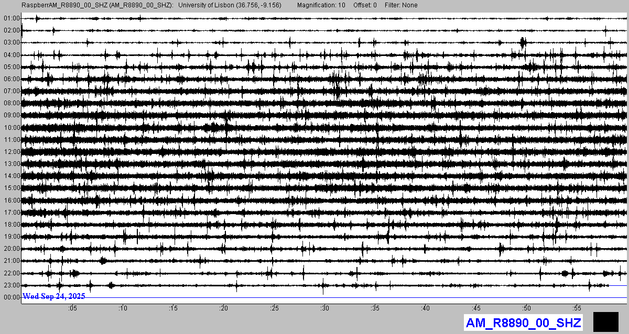Click the Magnification: 10 header text
This screenshot has height=334, width=629.
pyautogui.click(x=321, y=5)
